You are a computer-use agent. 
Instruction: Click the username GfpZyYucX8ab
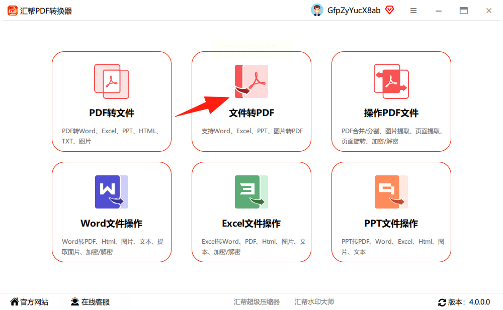coord(354,10)
